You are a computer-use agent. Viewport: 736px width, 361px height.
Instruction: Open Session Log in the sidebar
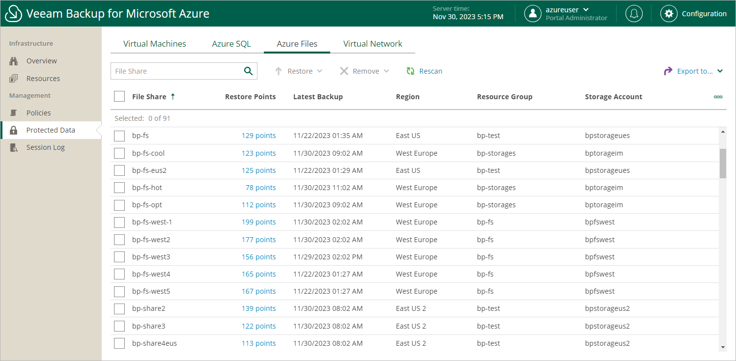click(46, 147)
